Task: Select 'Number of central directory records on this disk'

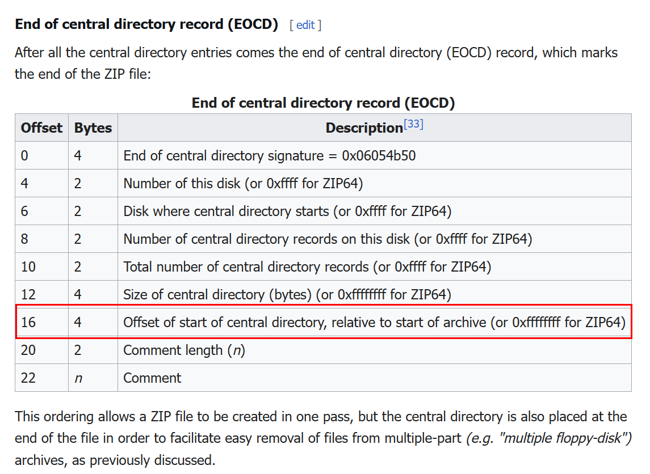Action: tap(328, 239)
